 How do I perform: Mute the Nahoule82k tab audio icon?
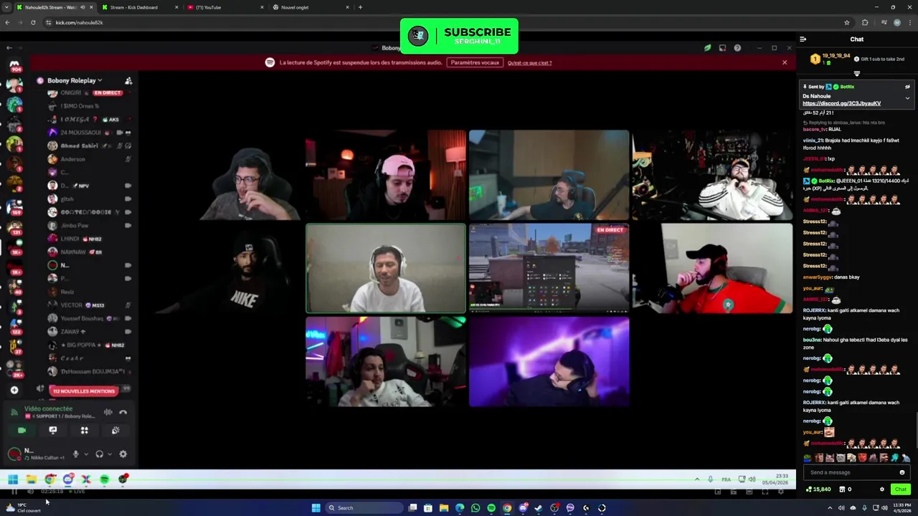[x=82, y=7]
